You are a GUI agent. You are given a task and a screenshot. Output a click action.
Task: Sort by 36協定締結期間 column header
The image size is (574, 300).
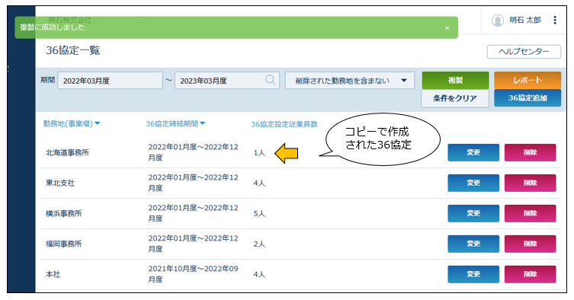(x=175, y=123)
